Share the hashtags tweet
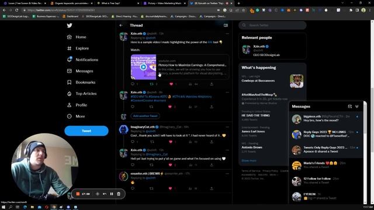 [212, 107]
